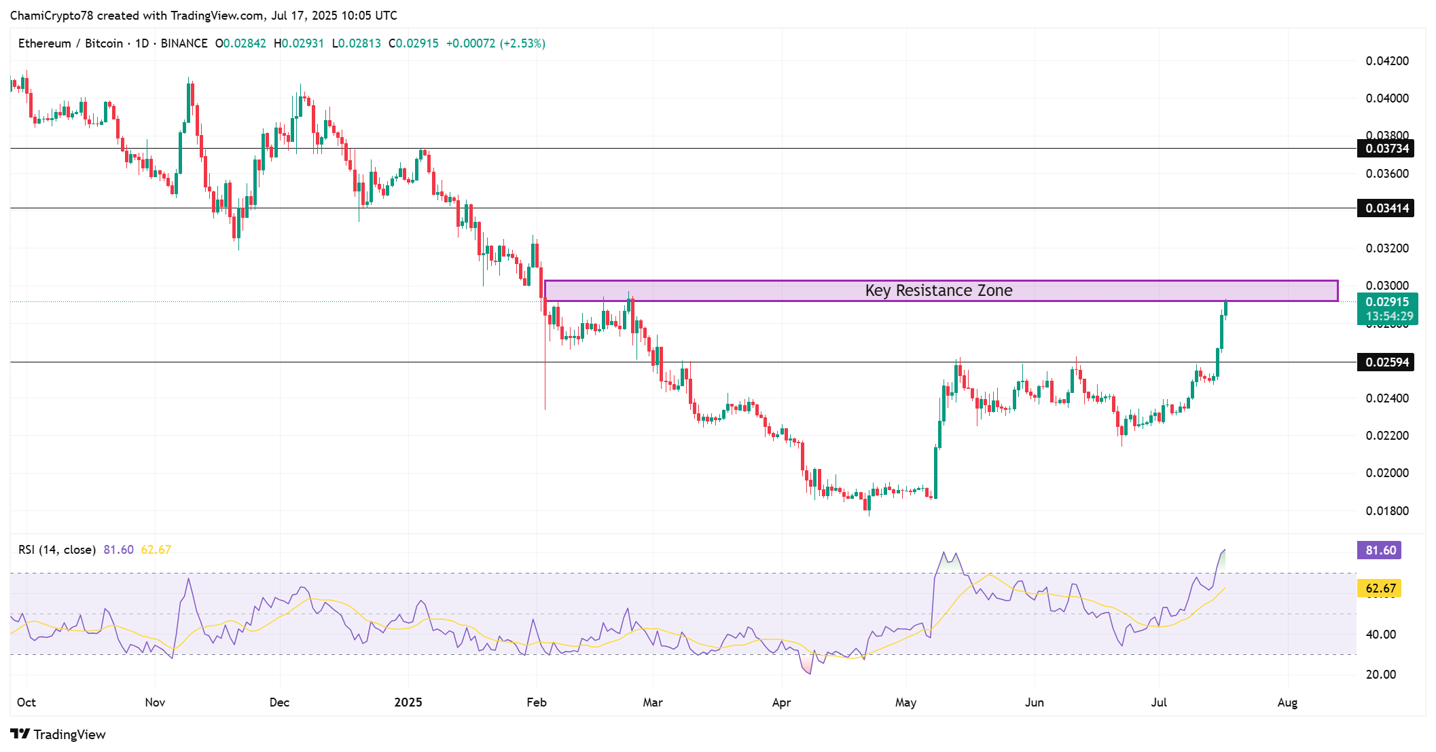The image size is (1436, 752).
Task: Click the TradingView logo icon at bottom
Action: click(x=20, y=734)
